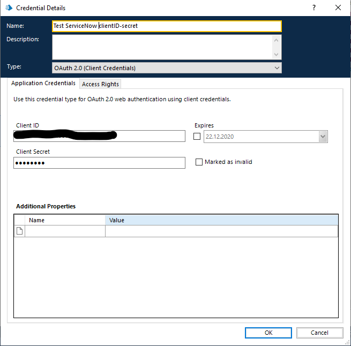
Task: Click the Credential Details app icon in title bar
Action: [9, 8]
